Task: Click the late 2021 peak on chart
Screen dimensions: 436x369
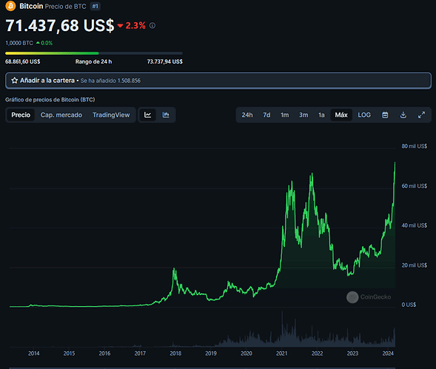Action: 312,174
